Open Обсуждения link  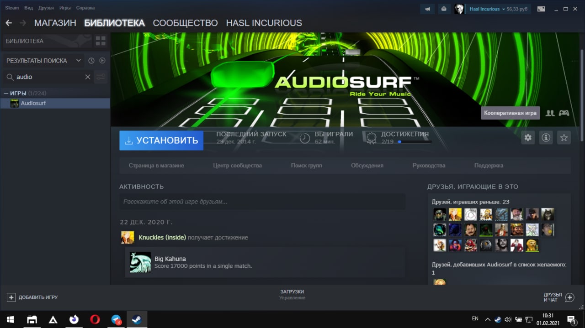367,166
